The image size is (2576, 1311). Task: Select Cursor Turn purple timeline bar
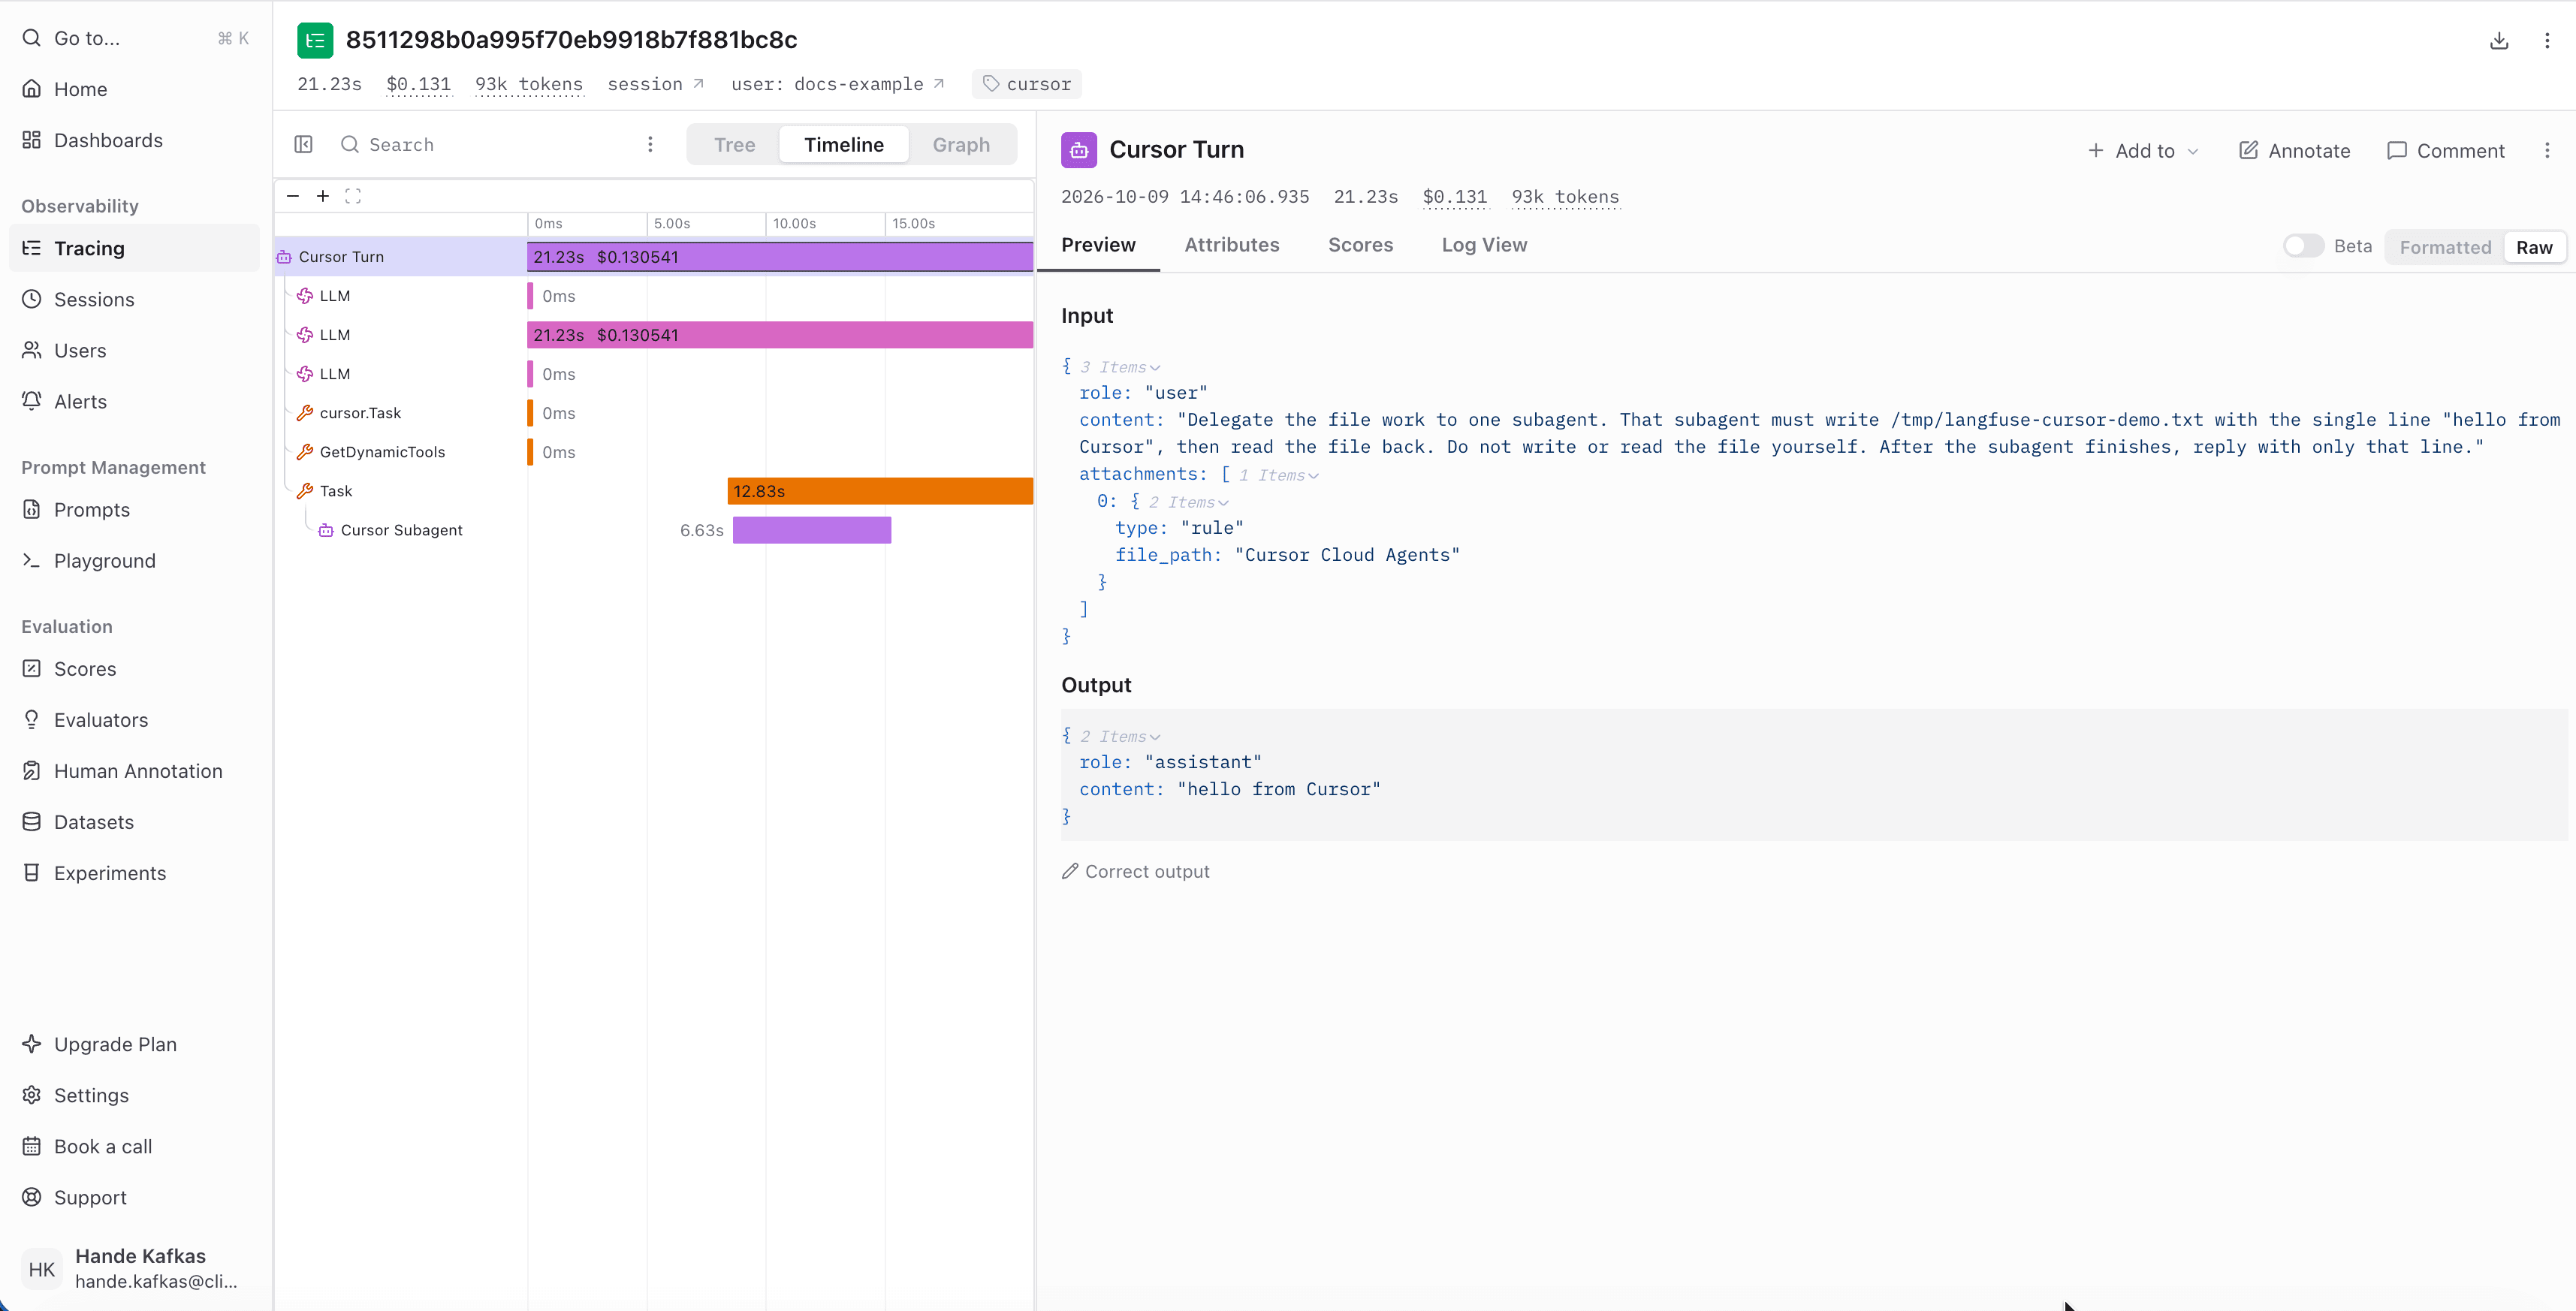pyautogui.click(x=780, y=257)
